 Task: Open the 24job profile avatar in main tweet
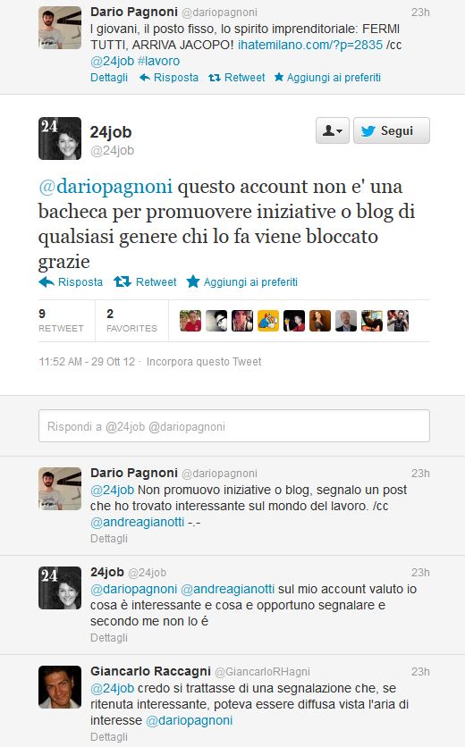pos(60,138)
